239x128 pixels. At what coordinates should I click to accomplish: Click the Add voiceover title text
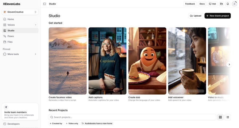(176, 97)
